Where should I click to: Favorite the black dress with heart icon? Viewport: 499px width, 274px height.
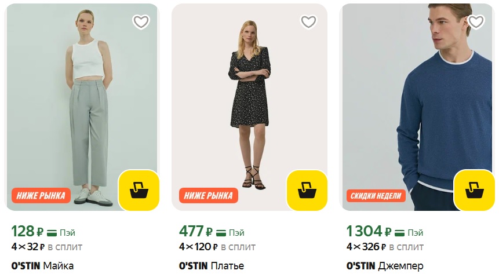(x=308, y=22)
